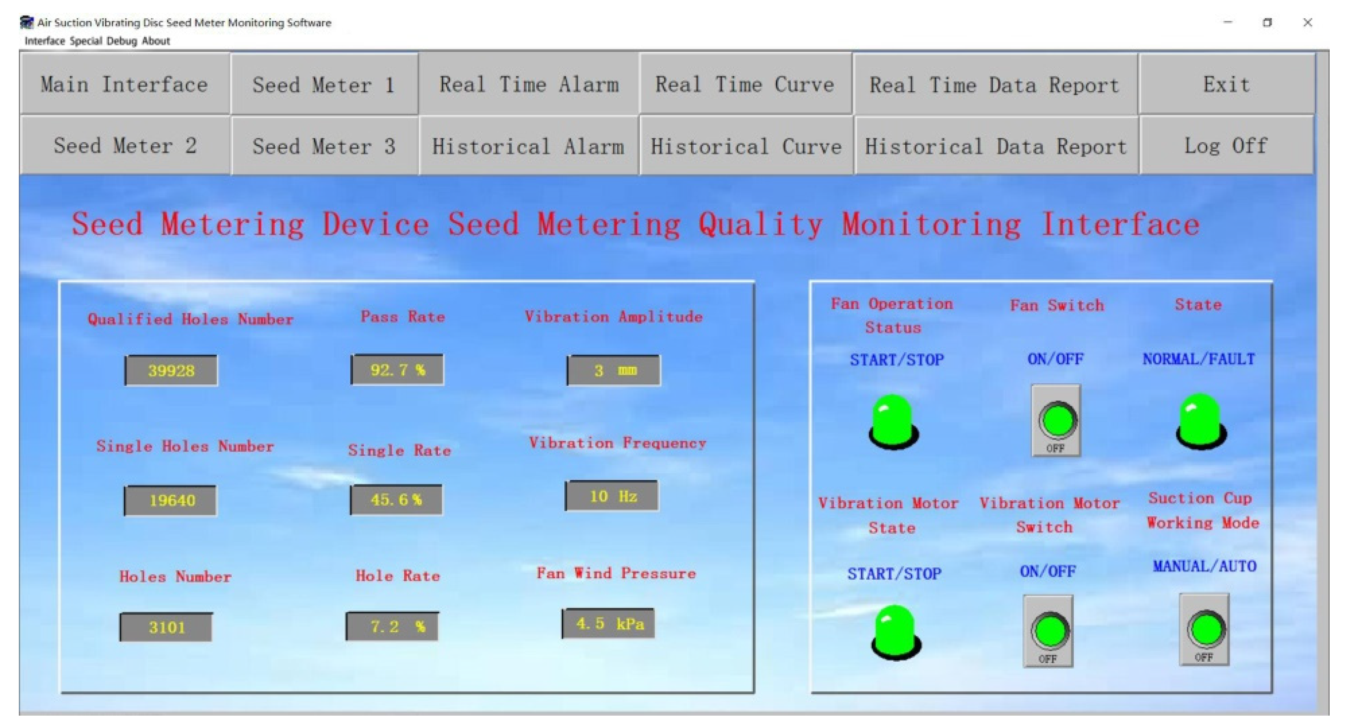Viewport: 1349px width, 727px height.
Task: Go to Seed Meter 1 page
Action: pos(324,84)
